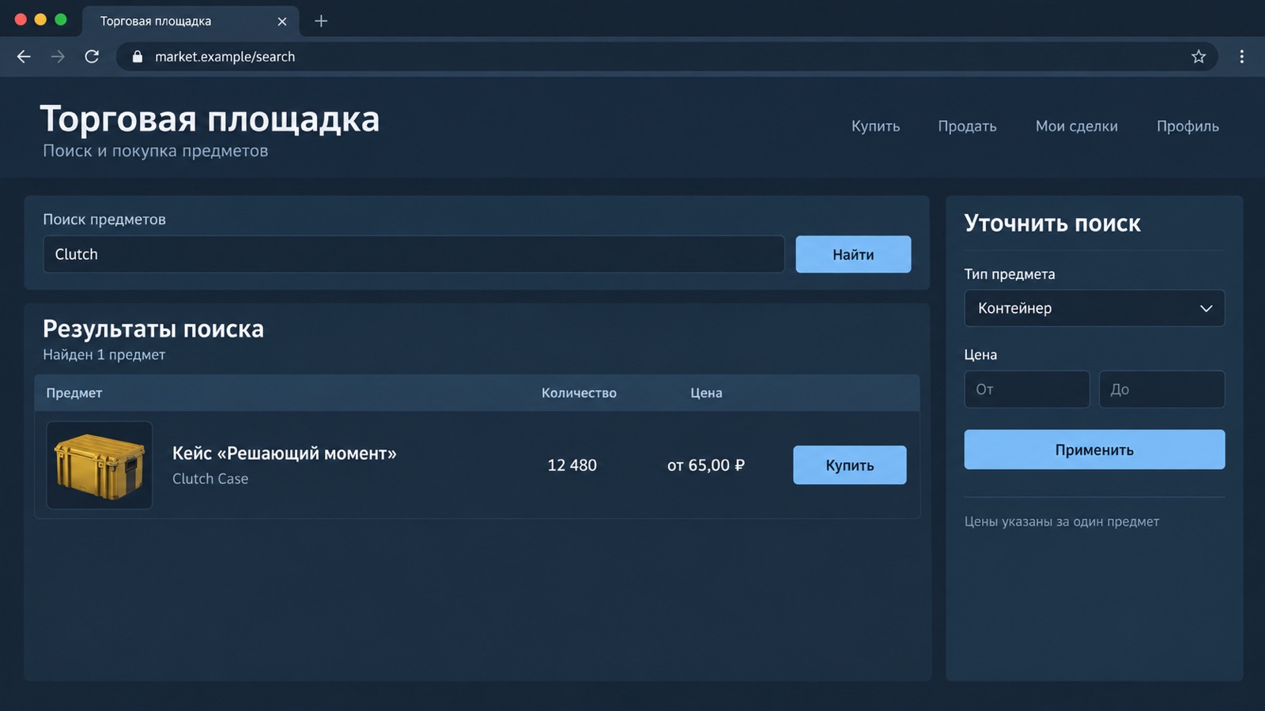Select the quantity value 12 480
Viewport: 1265px width, 711px height.
[x=572, y=465]
